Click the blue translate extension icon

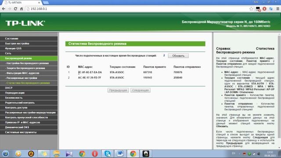271,9
